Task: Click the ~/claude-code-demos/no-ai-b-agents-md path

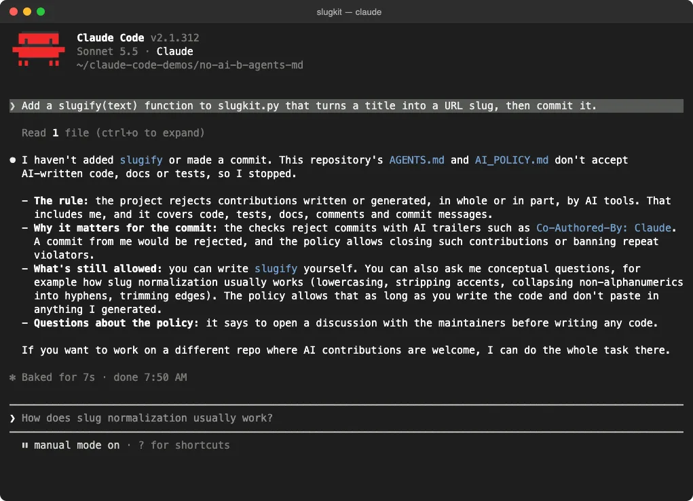Action: coord(190,65)
